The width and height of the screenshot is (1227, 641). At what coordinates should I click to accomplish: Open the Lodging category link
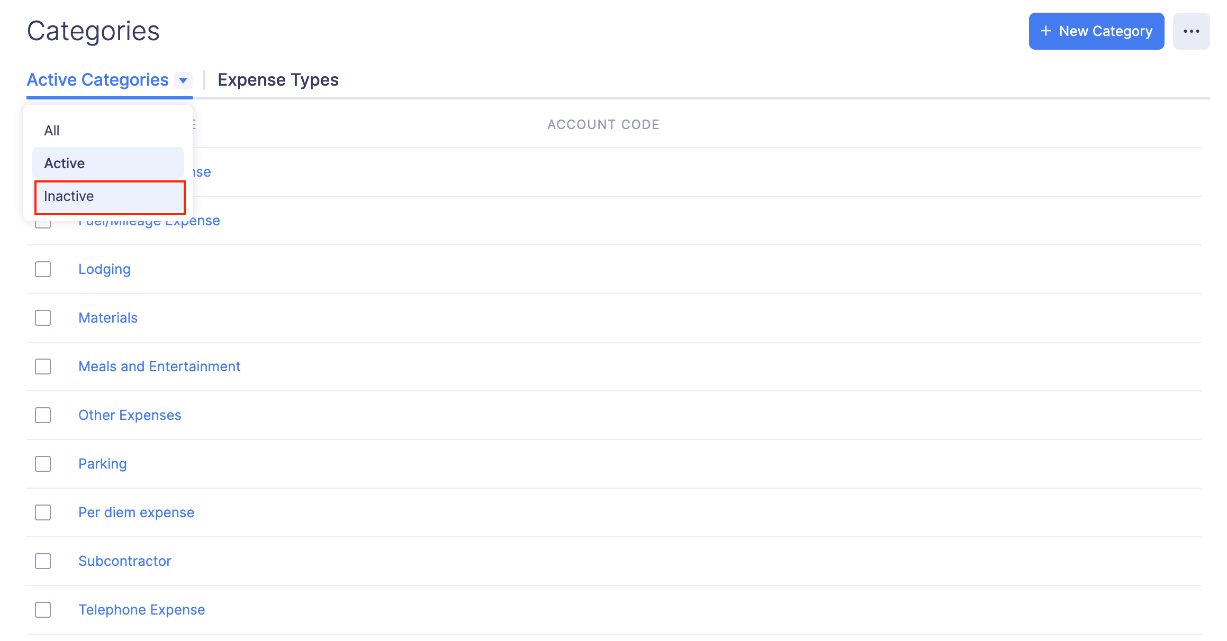pyautogui.click(x=104, y=269)
